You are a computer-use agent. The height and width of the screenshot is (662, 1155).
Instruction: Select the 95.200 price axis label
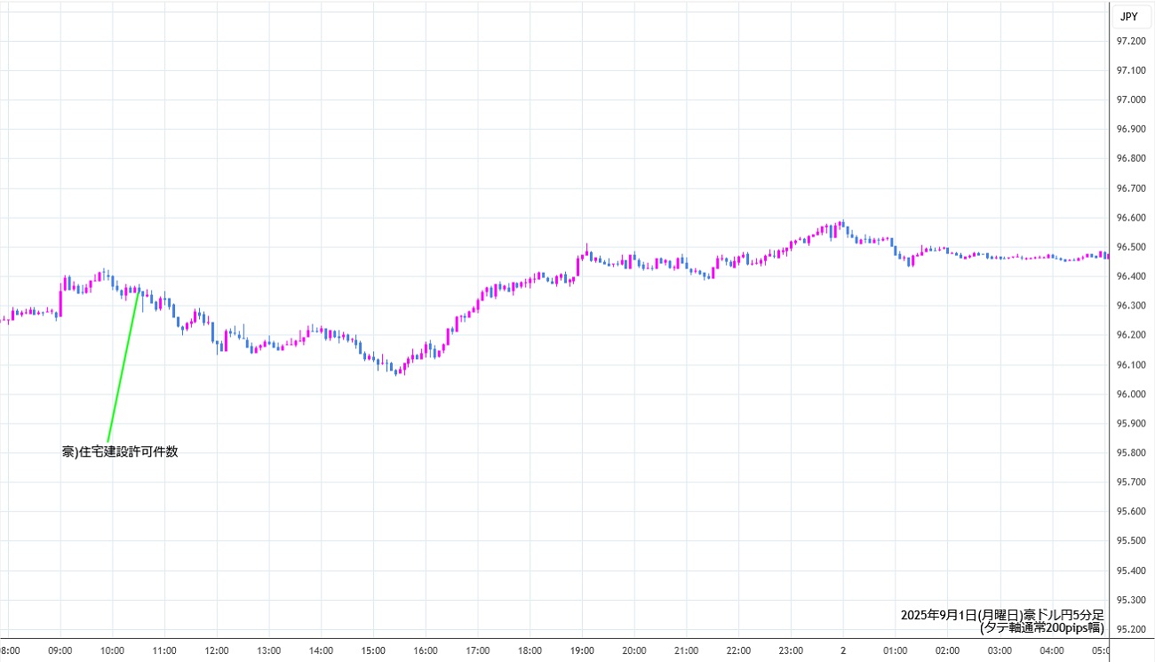tap(1130, 630)
